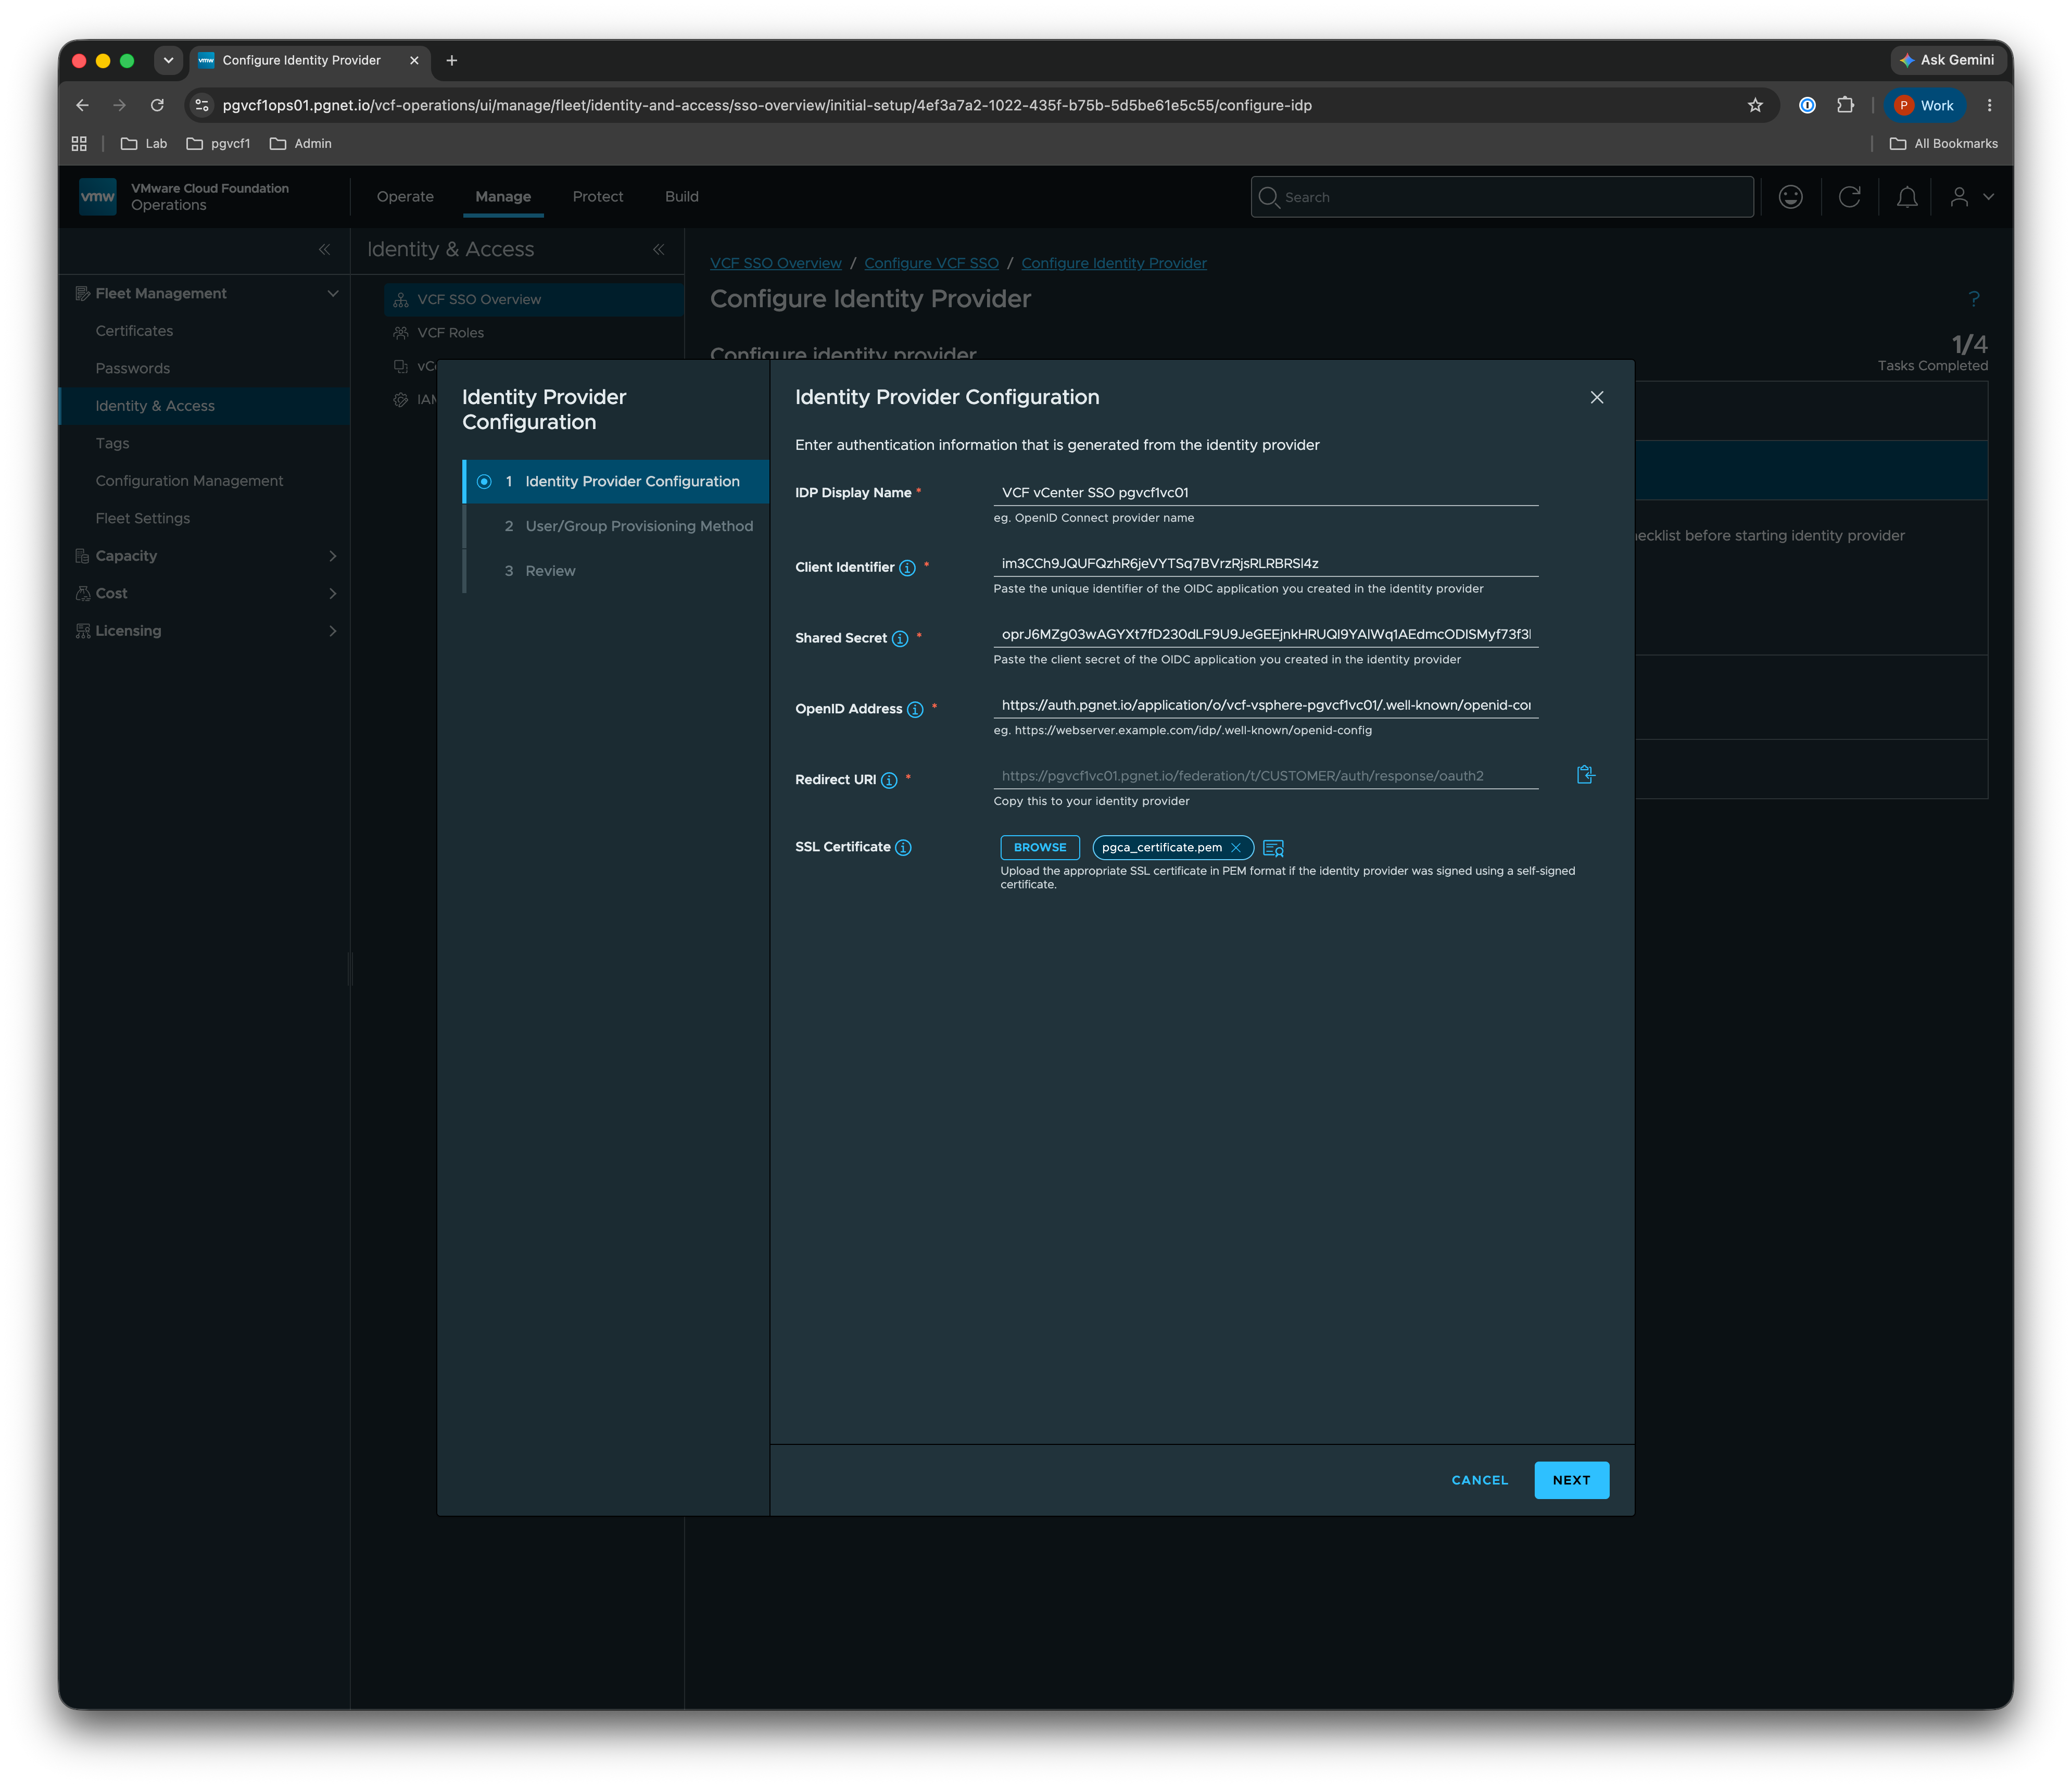Go back in browser history
The width and height of the screenshot is (2072, 1787).
(82, 105)
